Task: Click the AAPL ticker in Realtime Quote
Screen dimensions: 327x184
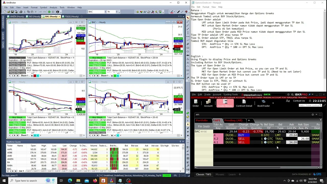Action: pos(10,149)
